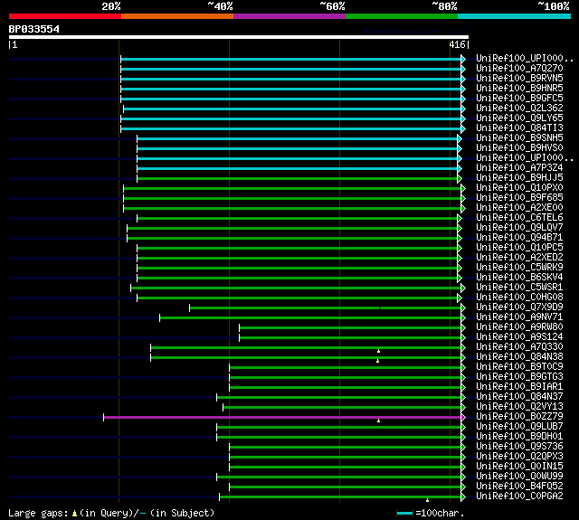Click the cyan =100char. scale bar legend
The width and height of the screenshot is (579, 520).
(404, 513)
